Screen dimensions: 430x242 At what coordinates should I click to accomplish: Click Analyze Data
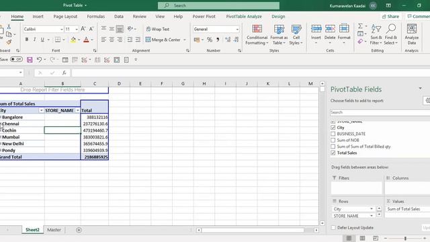pyautogui.click(x=411, y=34)
